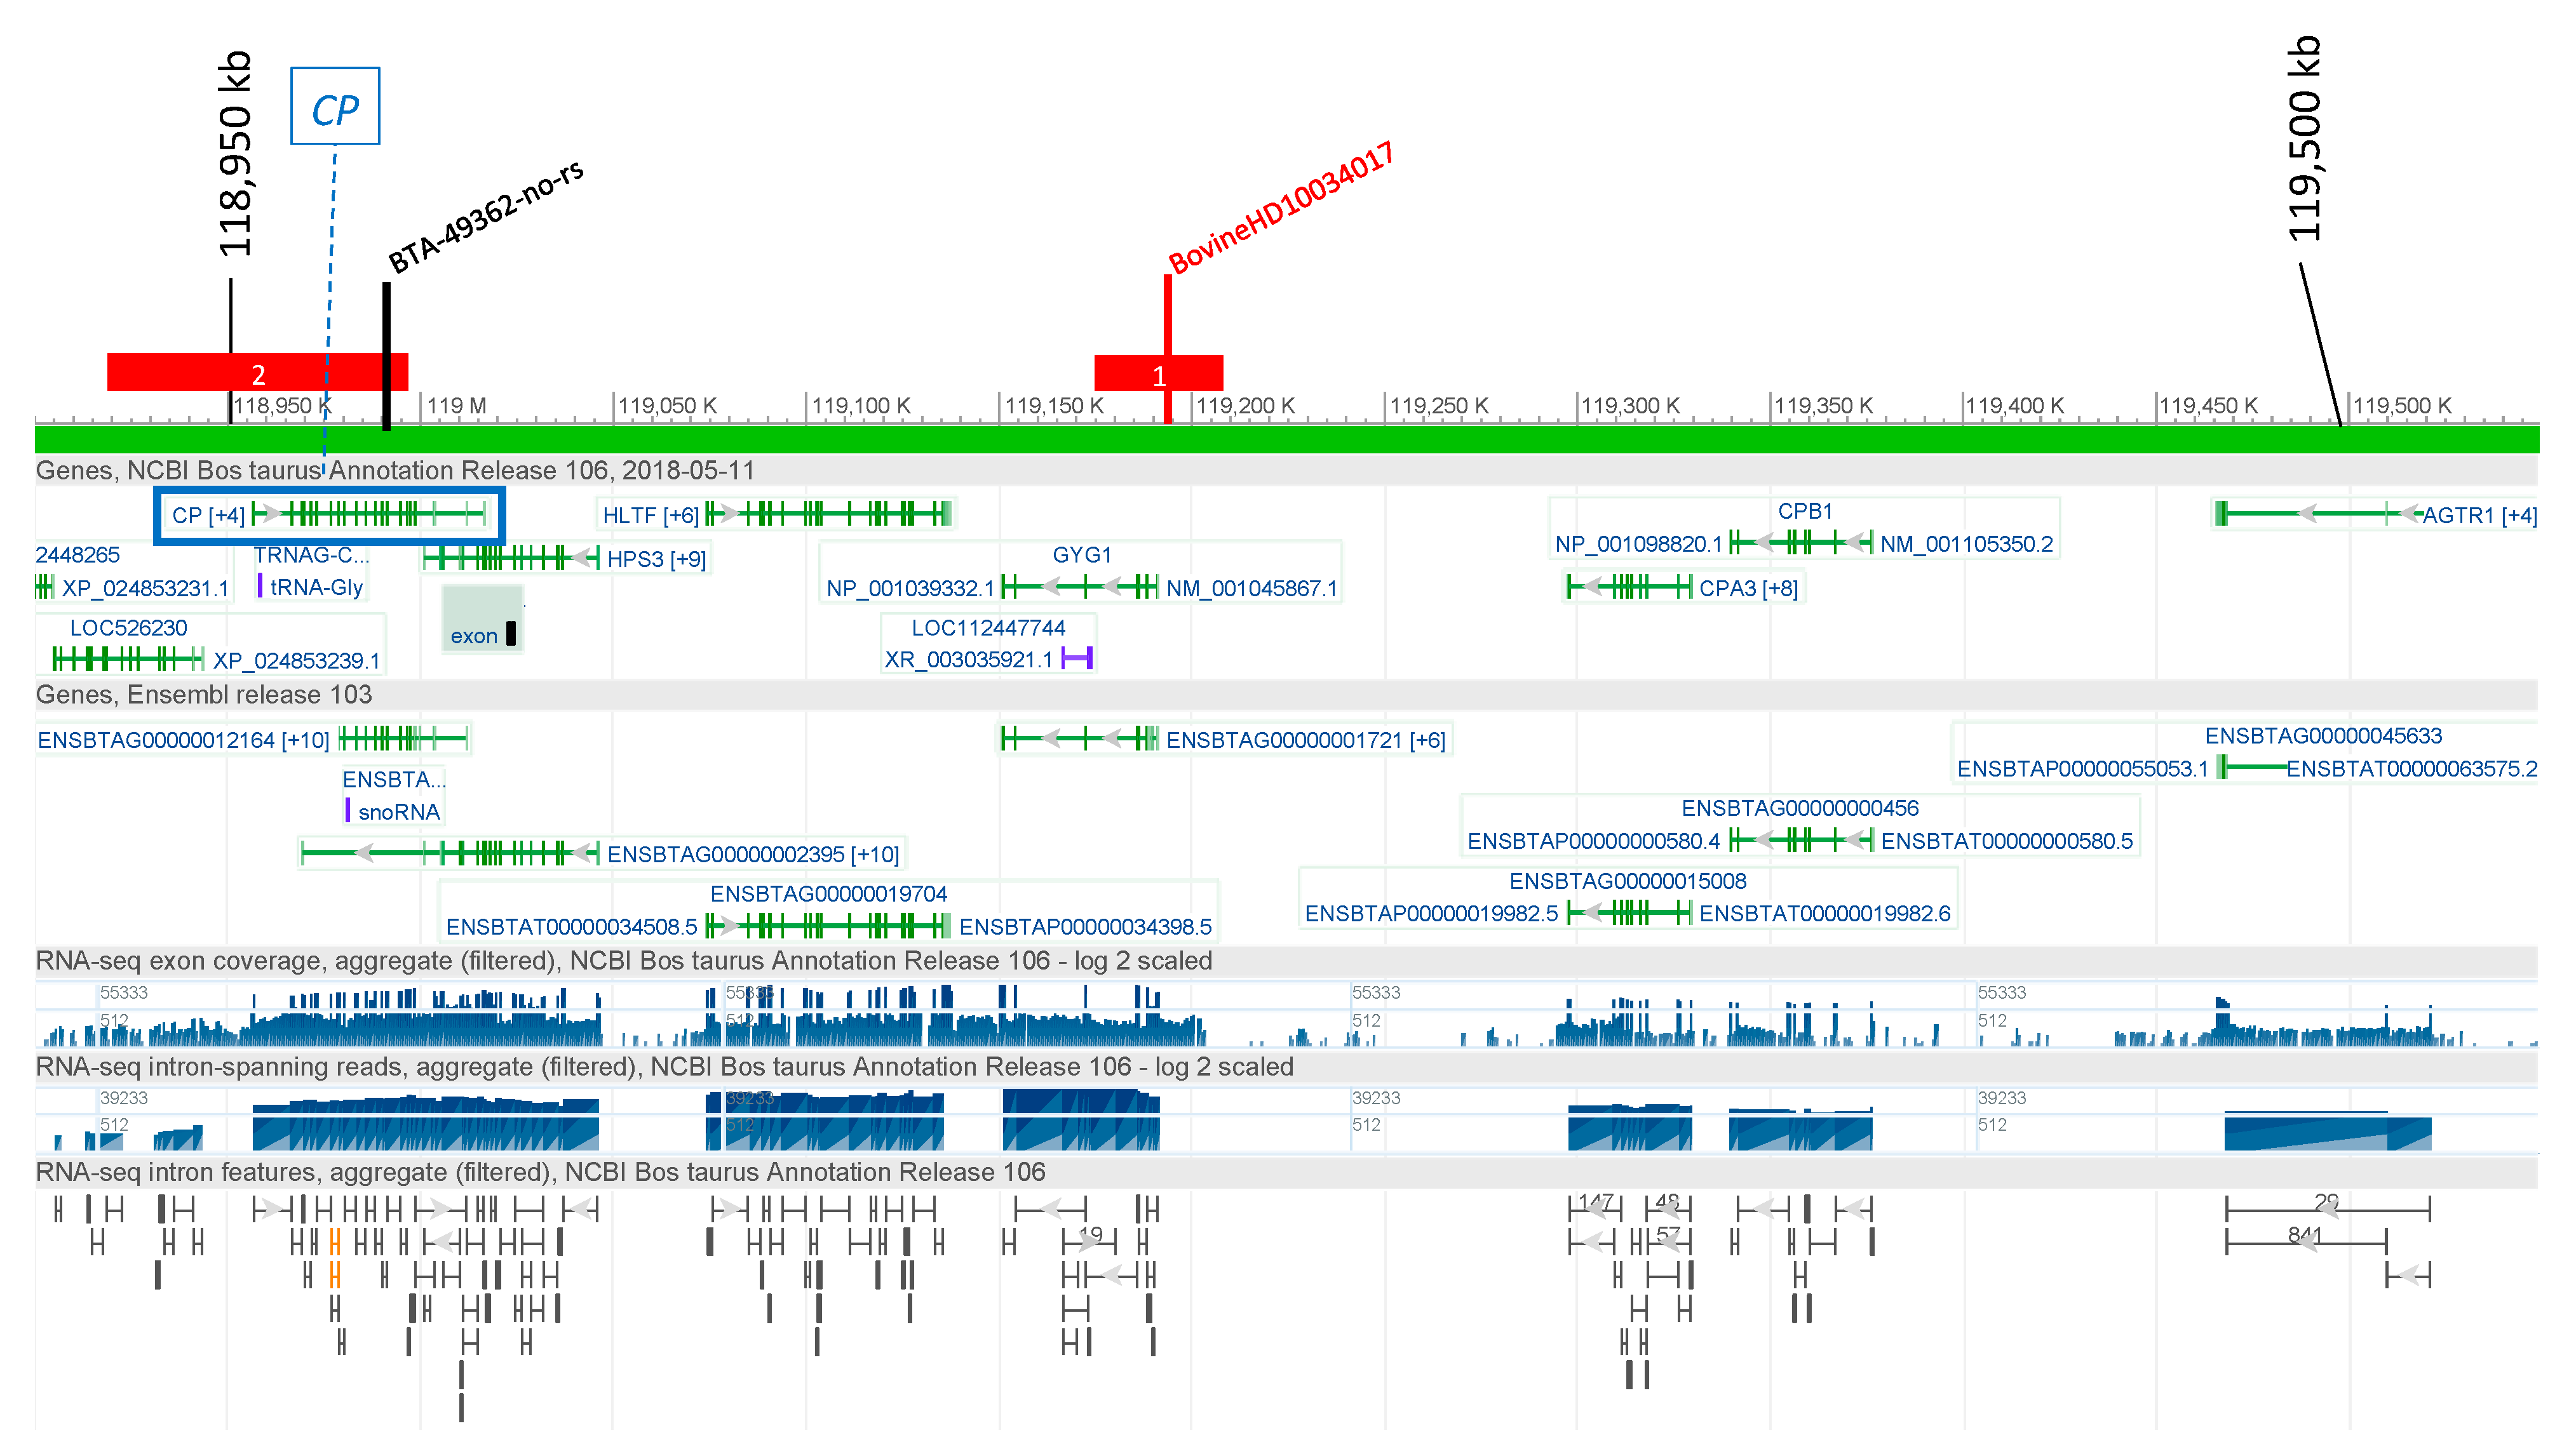Click the 119,200 K ruler position label
The width and height of the screenshot is (2576, 1454).
1245,406
